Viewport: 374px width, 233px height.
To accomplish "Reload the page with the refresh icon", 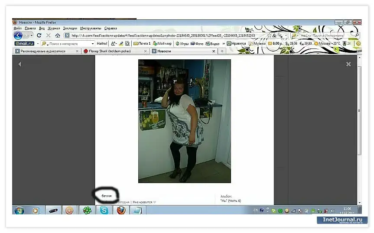I will click(x=39, y=36).
